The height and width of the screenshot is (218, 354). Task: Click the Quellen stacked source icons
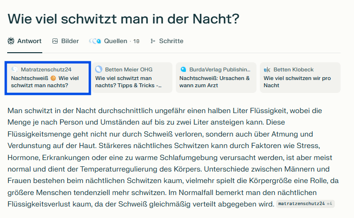click(95, 41)
